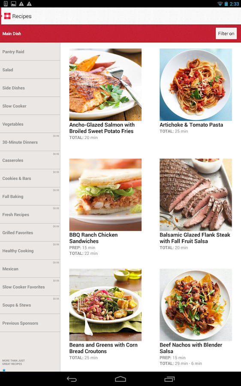Open the Beef Nachos recipe photo
The image size is (241, 386).
pyautogui.click(x=196, y=305)
